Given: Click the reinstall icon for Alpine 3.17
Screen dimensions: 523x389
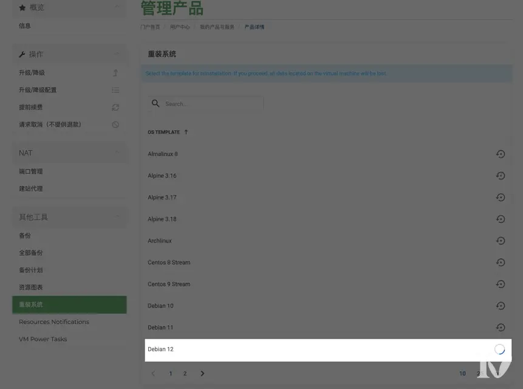Looking at the screenshot, I should pos(501,197).
